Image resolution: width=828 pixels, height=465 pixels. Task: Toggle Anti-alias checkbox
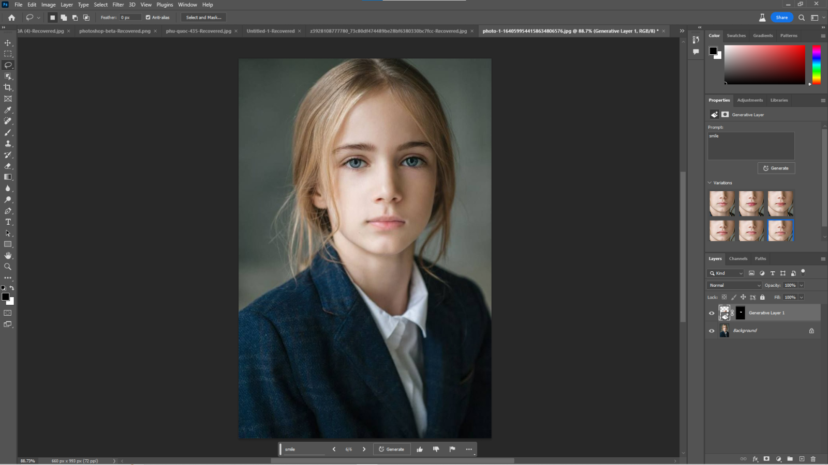click(148, 18)
